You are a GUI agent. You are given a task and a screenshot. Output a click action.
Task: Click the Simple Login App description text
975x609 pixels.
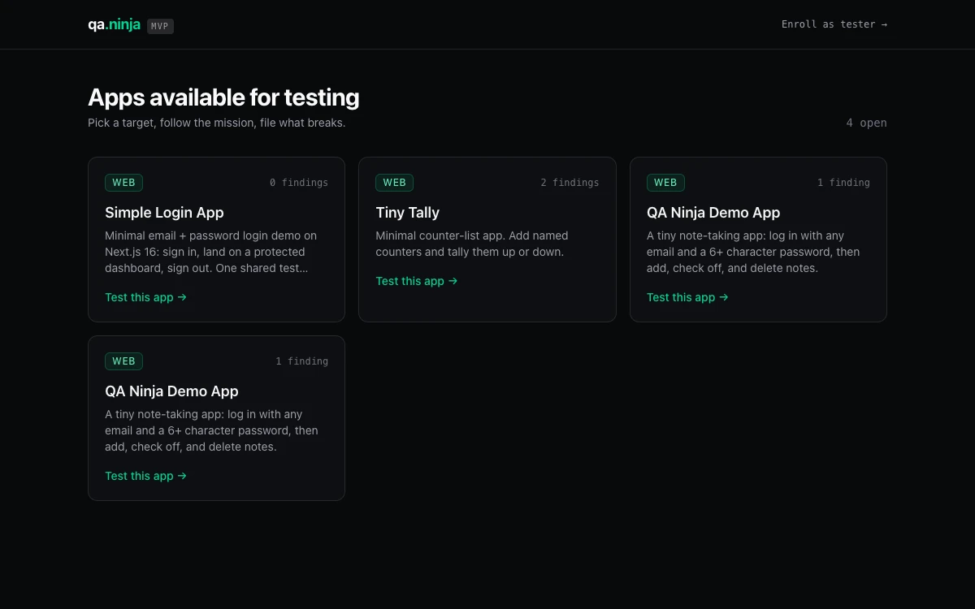tap(211, 252)
